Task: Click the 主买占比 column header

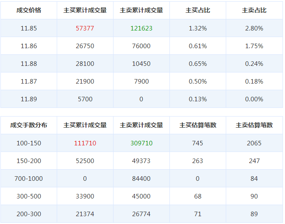Action: pyautogui.click(x=198, y=10)
